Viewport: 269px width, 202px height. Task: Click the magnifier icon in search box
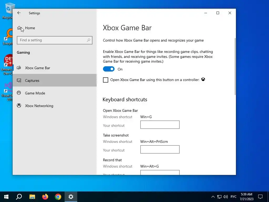pyautogui.click(x=89, y=40)
